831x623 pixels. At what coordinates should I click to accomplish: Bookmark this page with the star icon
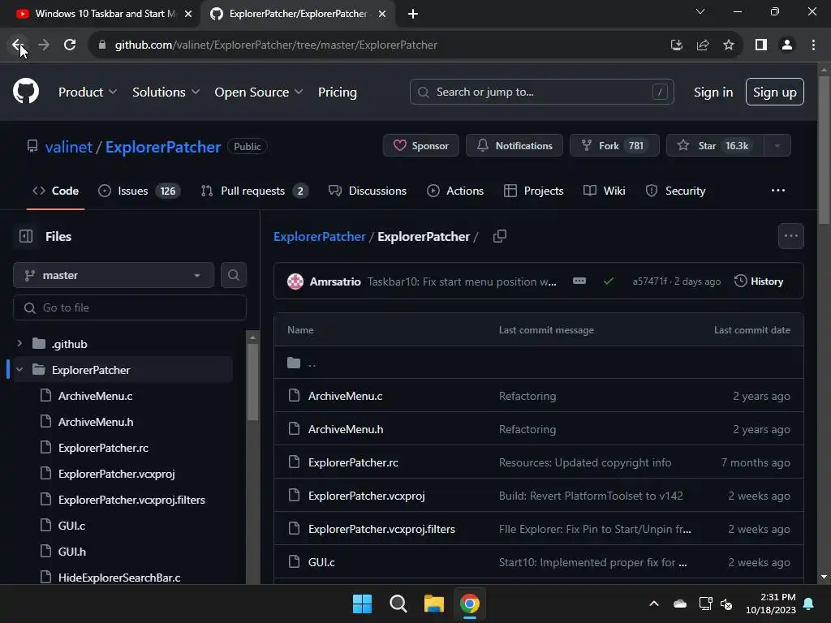point(729,45)
